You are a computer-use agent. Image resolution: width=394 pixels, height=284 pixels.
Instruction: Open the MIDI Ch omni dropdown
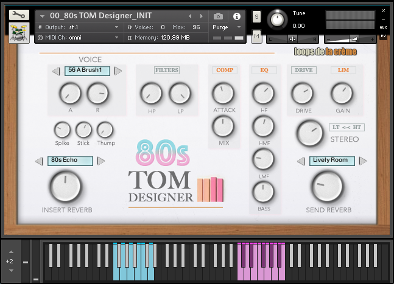116,38
